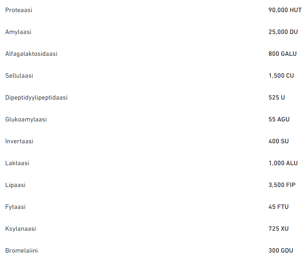Click the Proteaasi ingredient name
The width and height of the screenshot is (305, 262).
click(19, 10)
